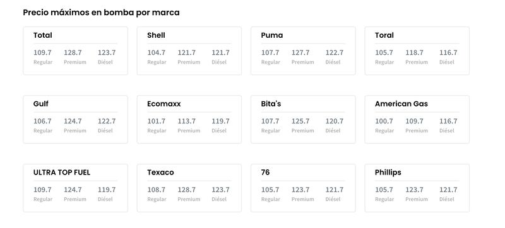Select the Shell brand card title
The width and height of the screenshot is (505, 228).
(156, 35)
